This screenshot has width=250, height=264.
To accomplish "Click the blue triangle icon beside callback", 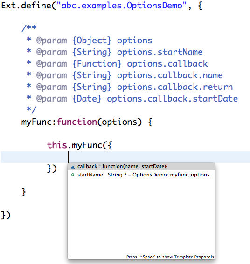I will (x=73, y=167).
